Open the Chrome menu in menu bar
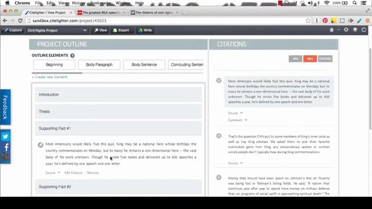This screenshot has width=372, height=209. click(x=22, y=3)
